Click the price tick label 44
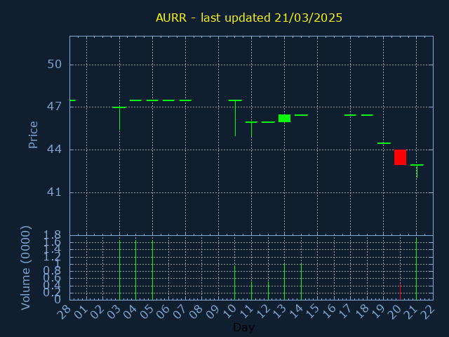Viewport: 449px width, 337px height. (55, 150)
